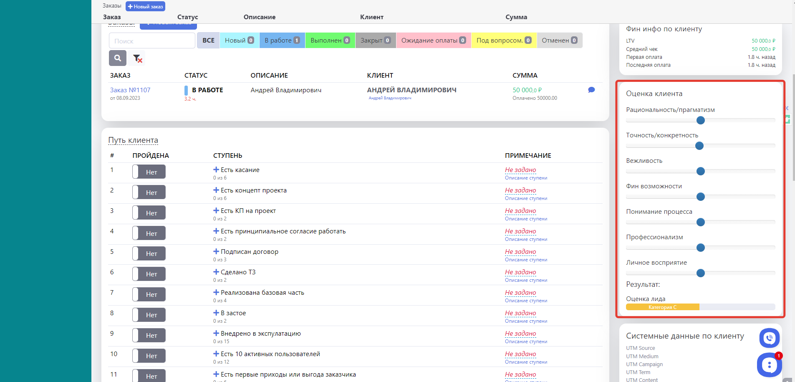Click plus icon beside 'Есть касание'
Screen dimensions: 795x382
coord(216,169)
